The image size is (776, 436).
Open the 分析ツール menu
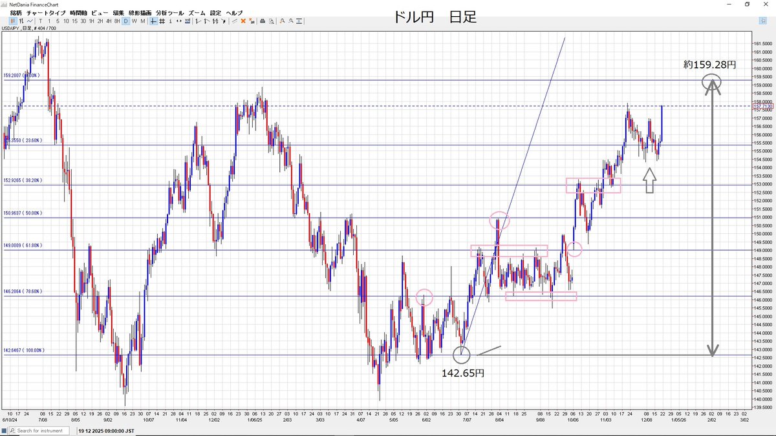(169, 13)
